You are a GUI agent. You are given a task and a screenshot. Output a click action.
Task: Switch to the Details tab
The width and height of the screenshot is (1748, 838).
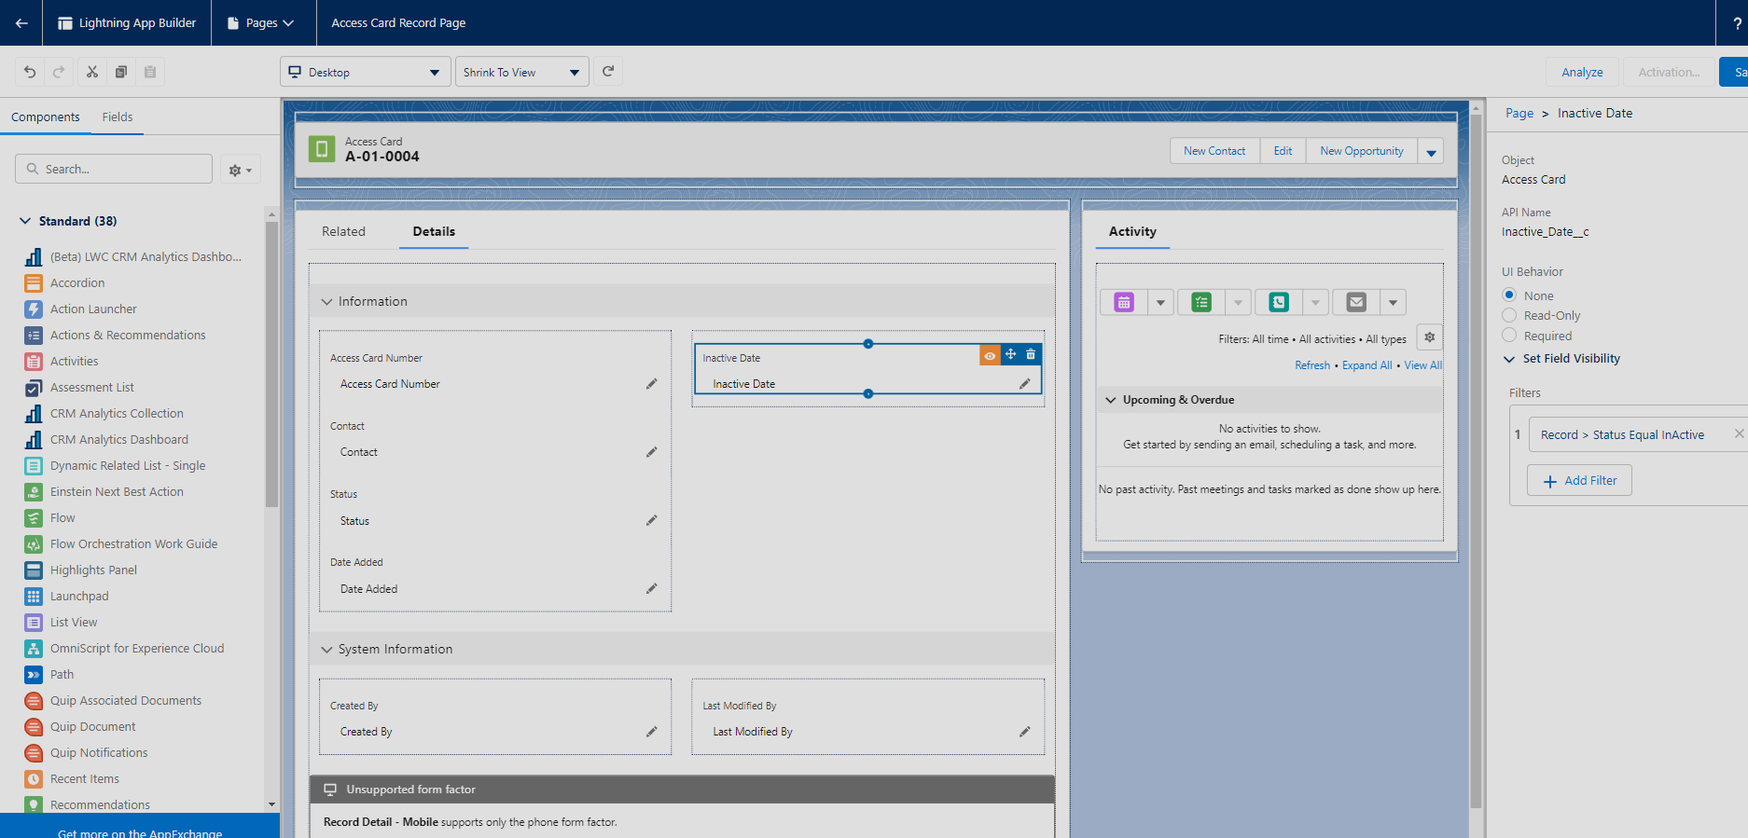click(x=434, y=231)
